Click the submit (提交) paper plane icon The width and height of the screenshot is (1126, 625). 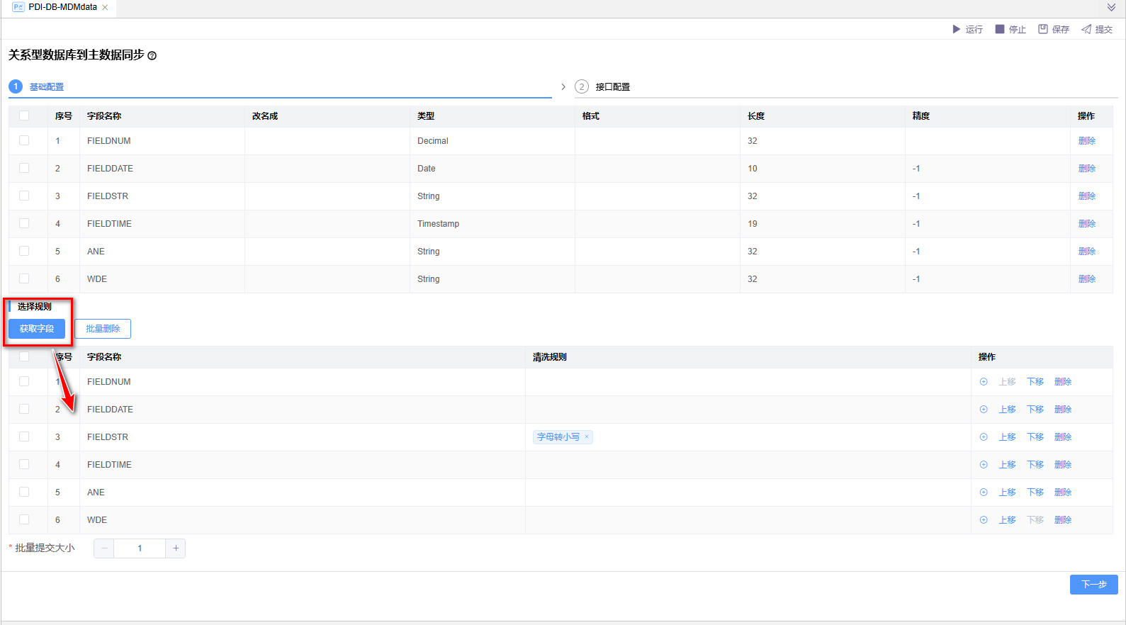(1086, 29)
